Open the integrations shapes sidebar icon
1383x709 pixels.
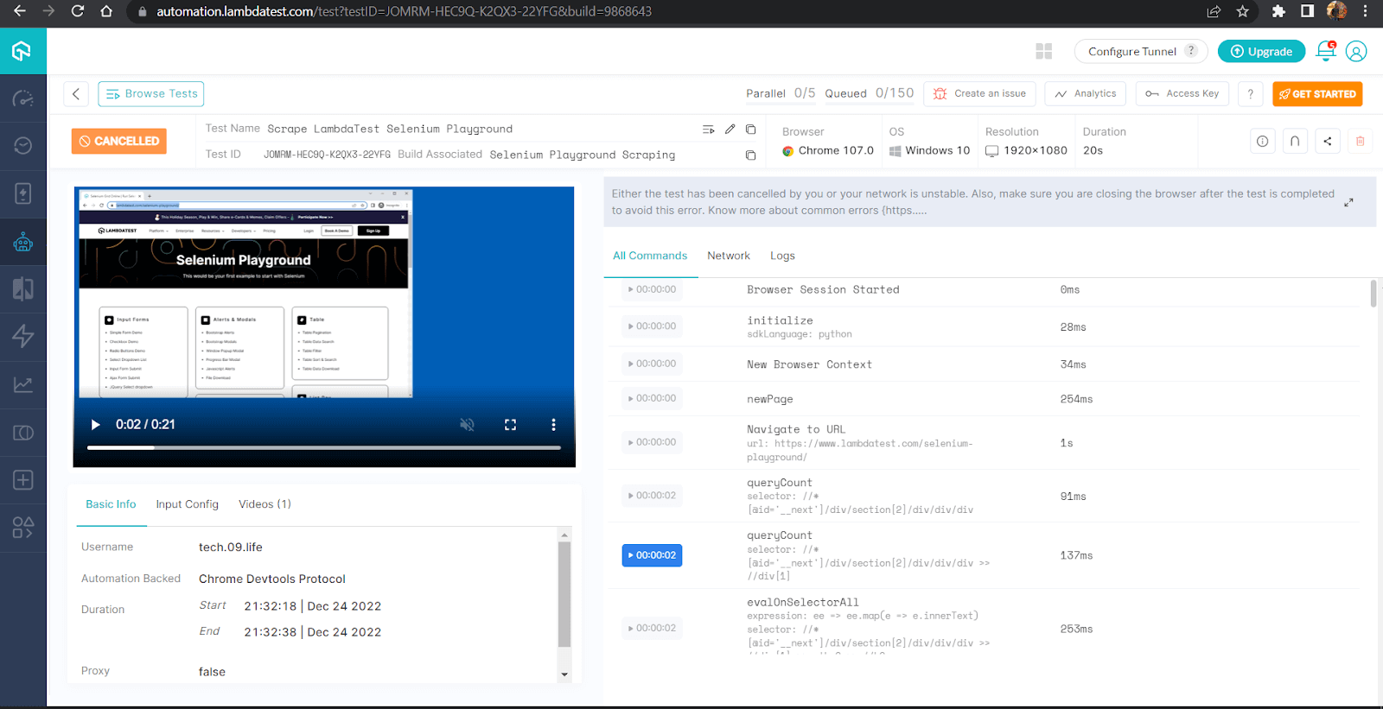tap(22, 528)
